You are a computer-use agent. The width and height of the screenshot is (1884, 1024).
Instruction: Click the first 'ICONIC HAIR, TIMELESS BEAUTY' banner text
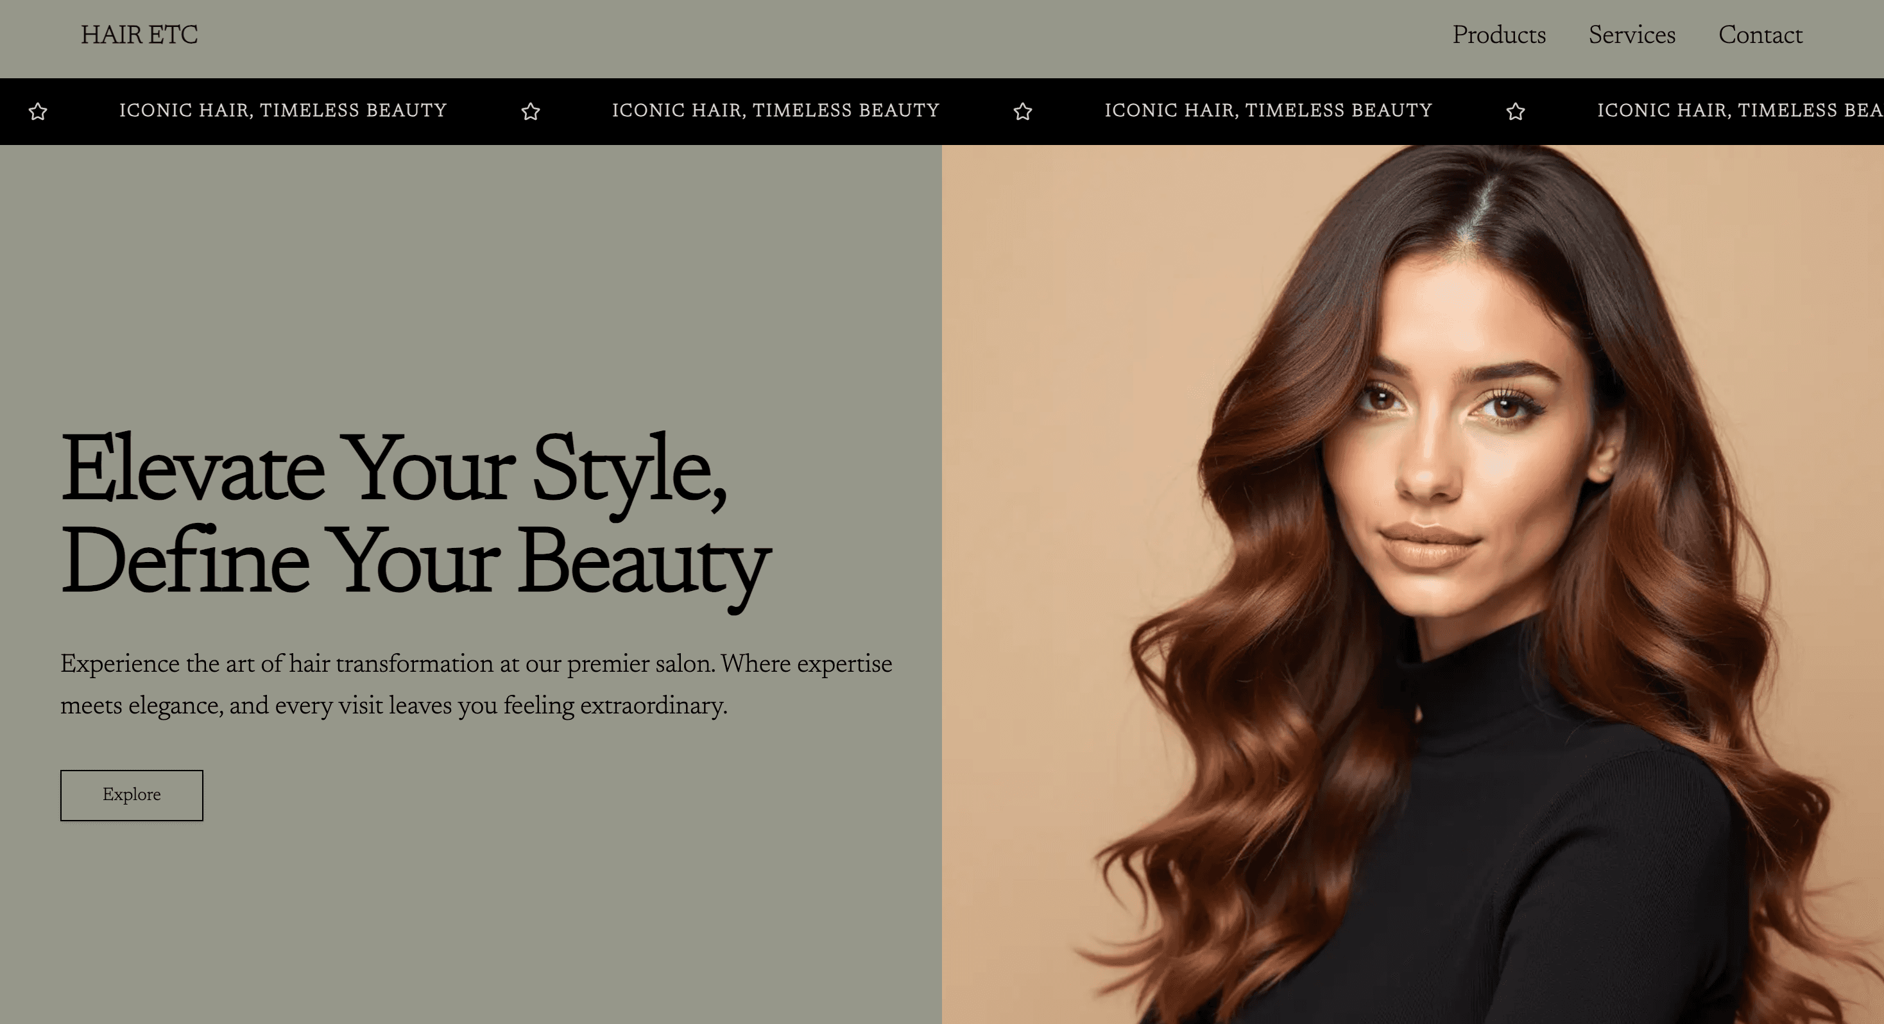click(x=283, y=110)
